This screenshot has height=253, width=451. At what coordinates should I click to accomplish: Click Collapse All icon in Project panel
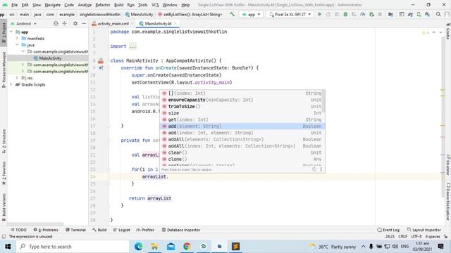tap(64, 23)
